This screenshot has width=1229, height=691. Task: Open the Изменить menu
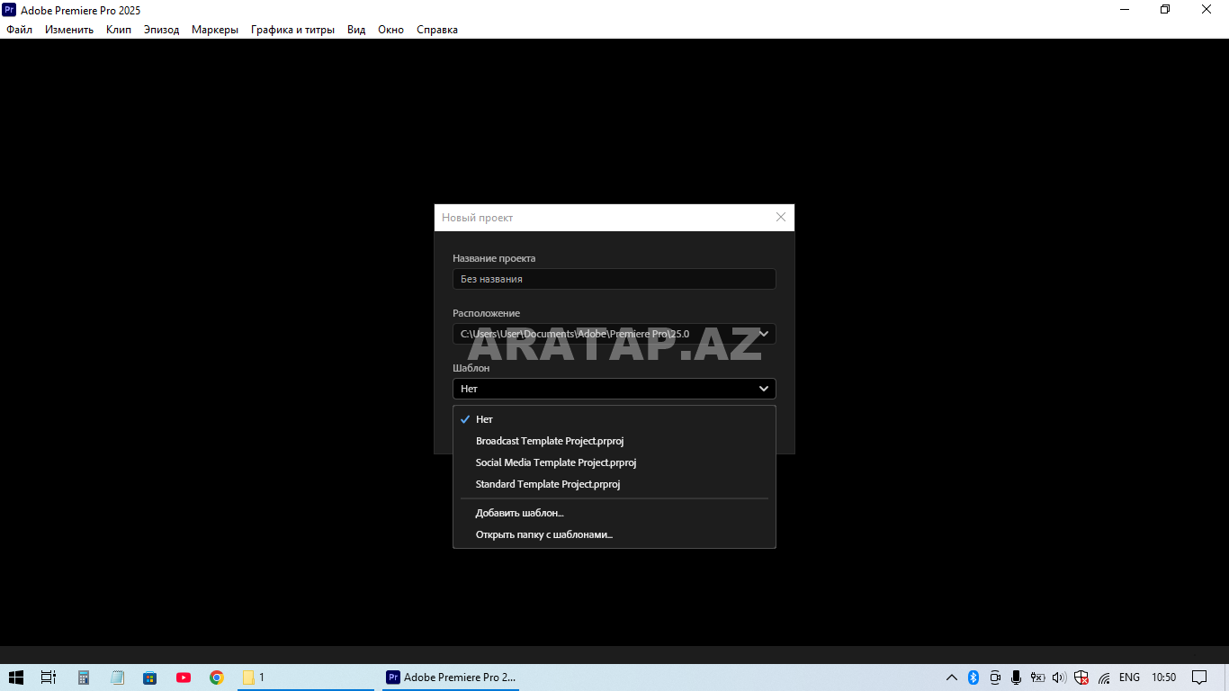click(69, 30)
